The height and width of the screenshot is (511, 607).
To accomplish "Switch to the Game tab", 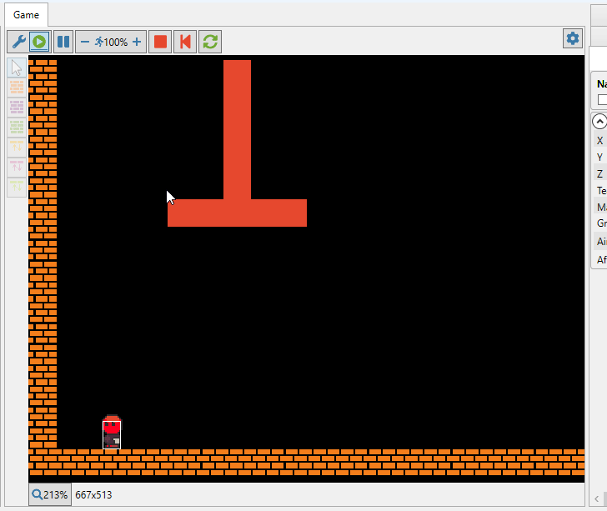I will coord(26,15).
